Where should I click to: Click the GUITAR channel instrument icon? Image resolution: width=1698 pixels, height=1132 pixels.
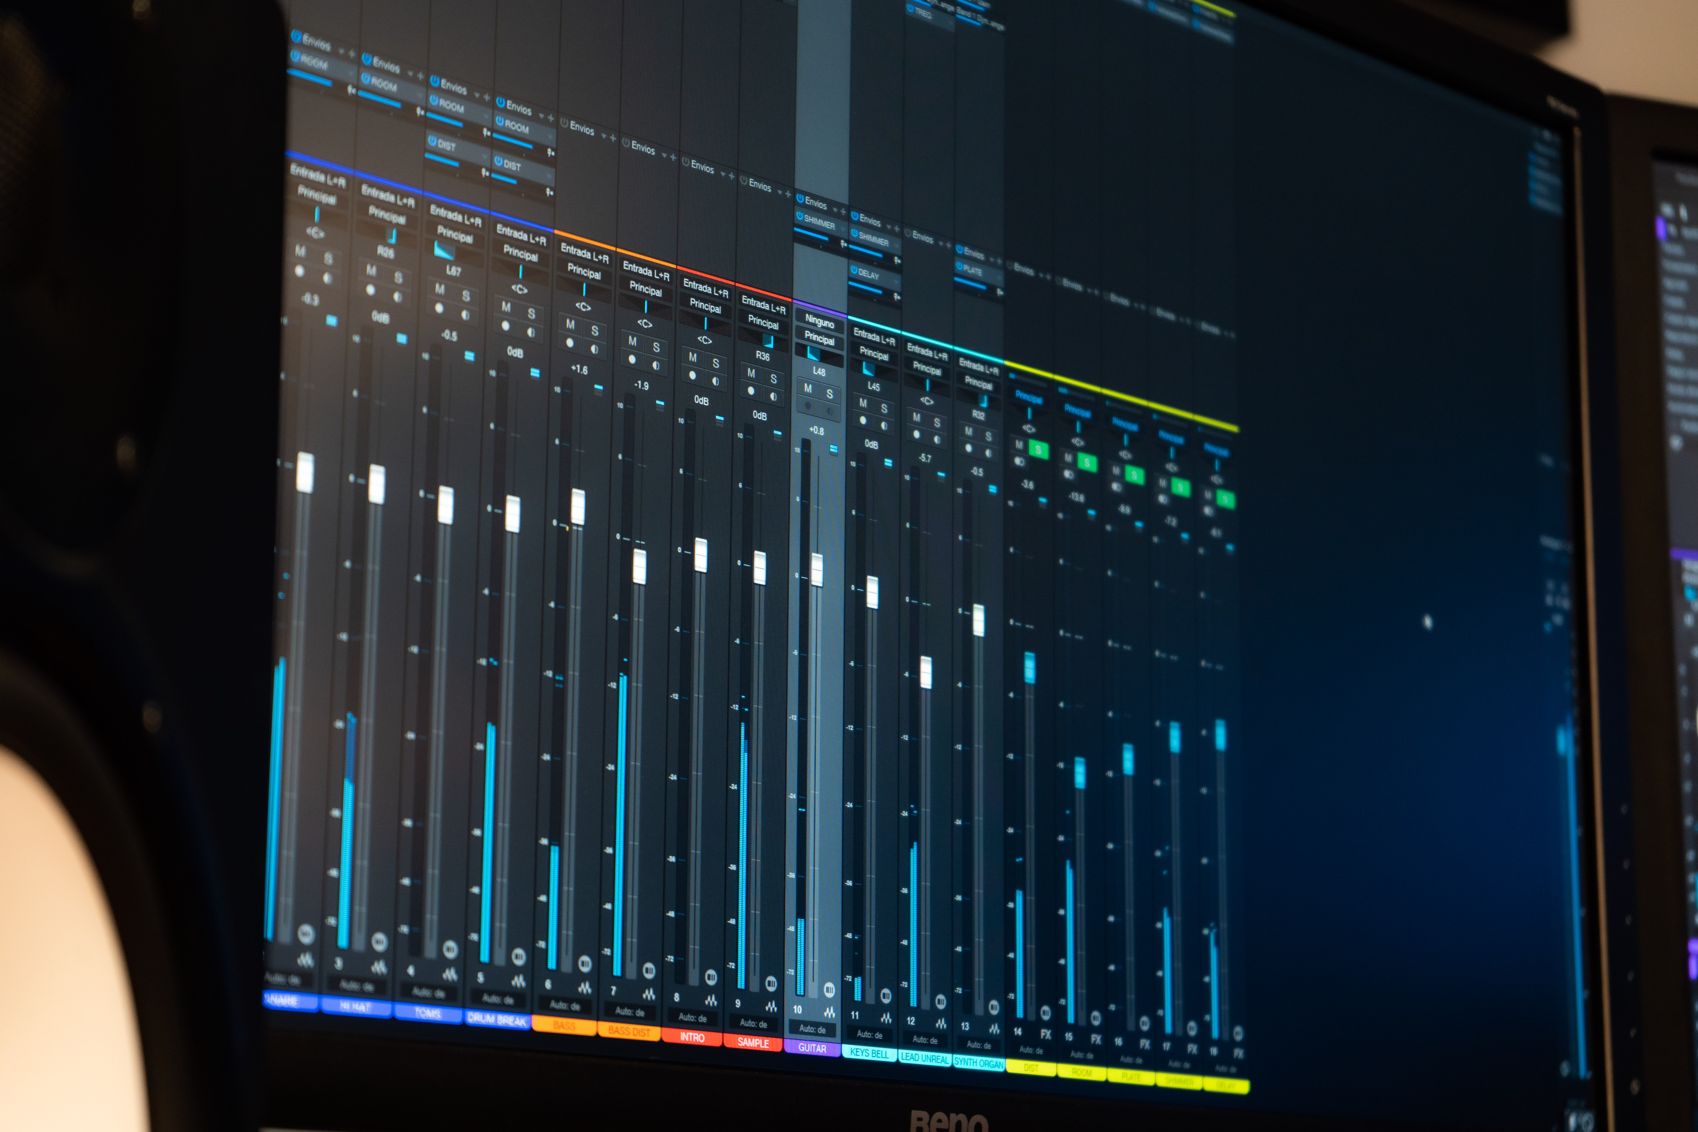tap(829, 1012)
